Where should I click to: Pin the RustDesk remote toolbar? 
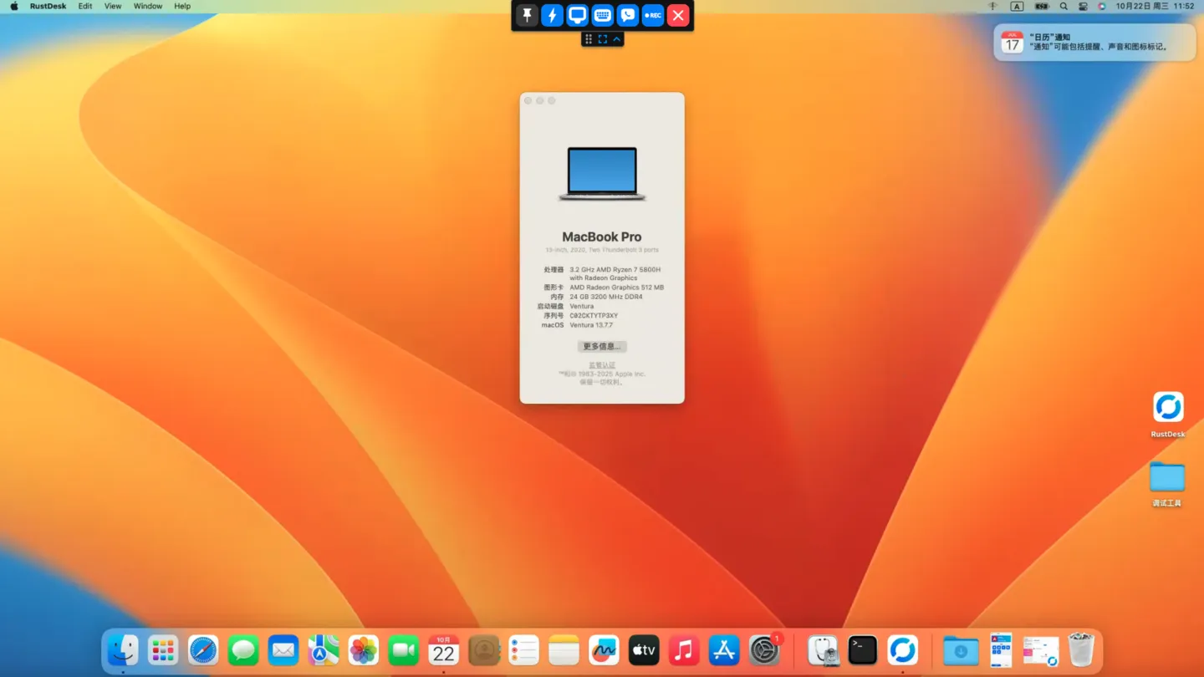click(527, 15)
